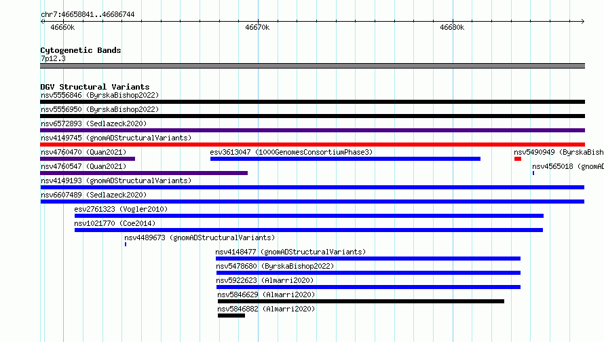Select the blue bar under nsv4148477
Screen dimensions: 604x342
coord(368,259)
